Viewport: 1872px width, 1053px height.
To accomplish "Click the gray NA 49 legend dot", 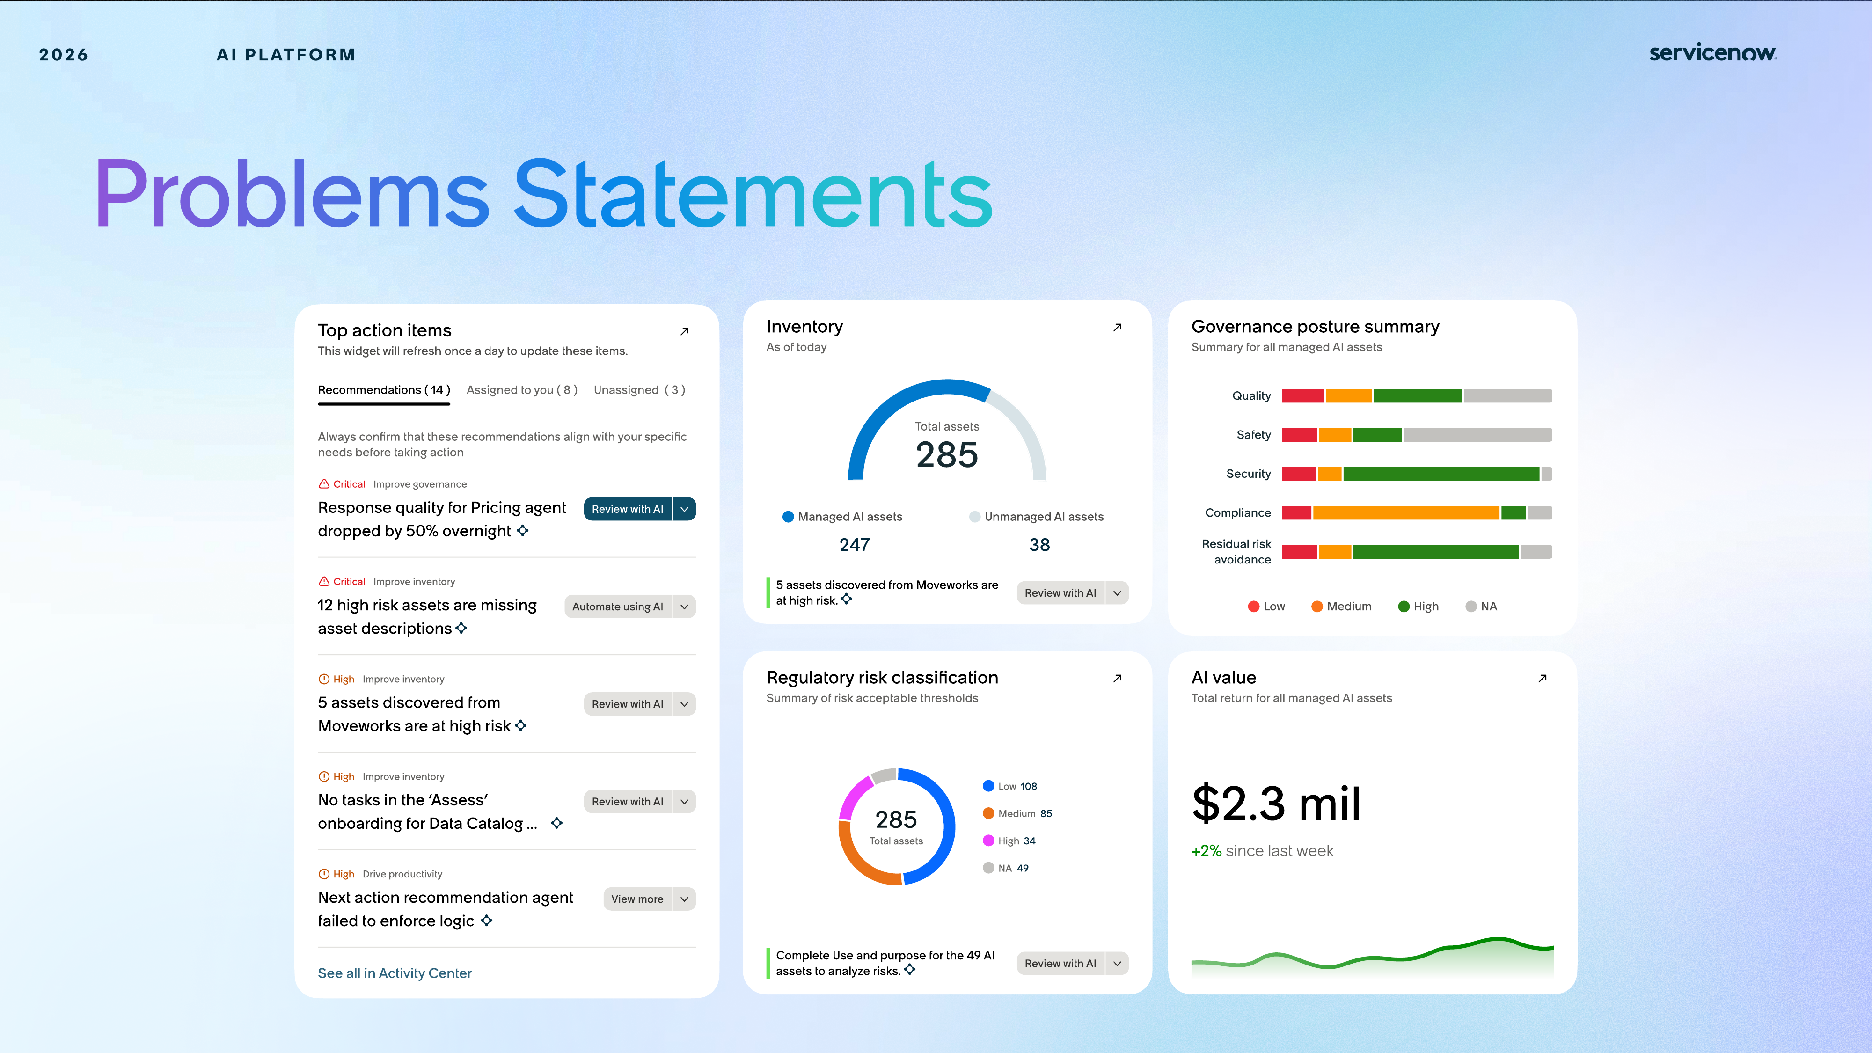I will pyautogui.click(x=988, y=868).
